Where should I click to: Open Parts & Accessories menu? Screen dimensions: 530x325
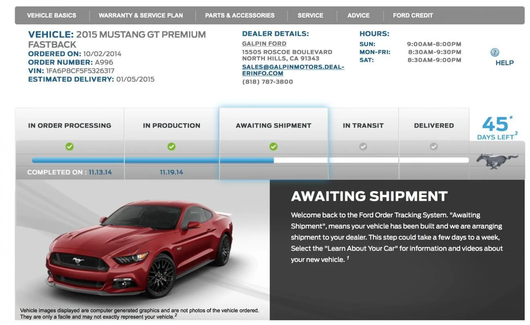point(240,15)
